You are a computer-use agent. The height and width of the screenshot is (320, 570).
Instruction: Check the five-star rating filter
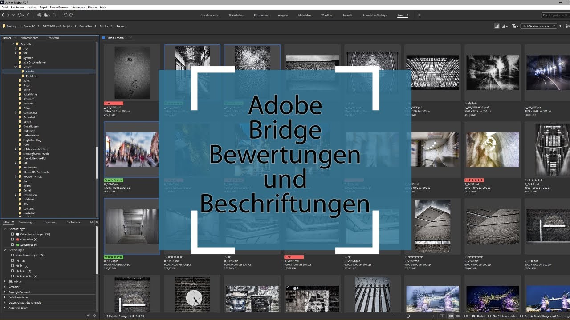[x=12, y=276]
